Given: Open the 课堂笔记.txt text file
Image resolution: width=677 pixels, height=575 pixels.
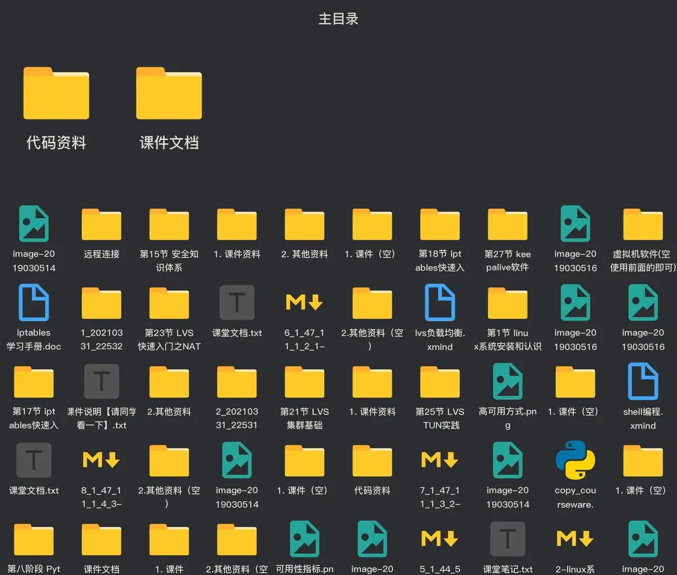Looking at the screenshot, I should [507, 541].
